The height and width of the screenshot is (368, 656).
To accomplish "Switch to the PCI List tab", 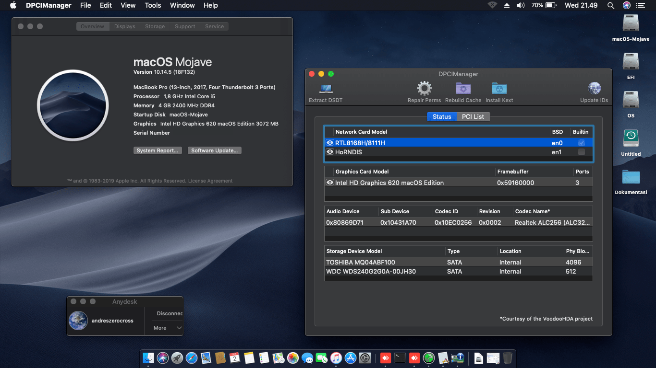I will click(x=474, y=116).
